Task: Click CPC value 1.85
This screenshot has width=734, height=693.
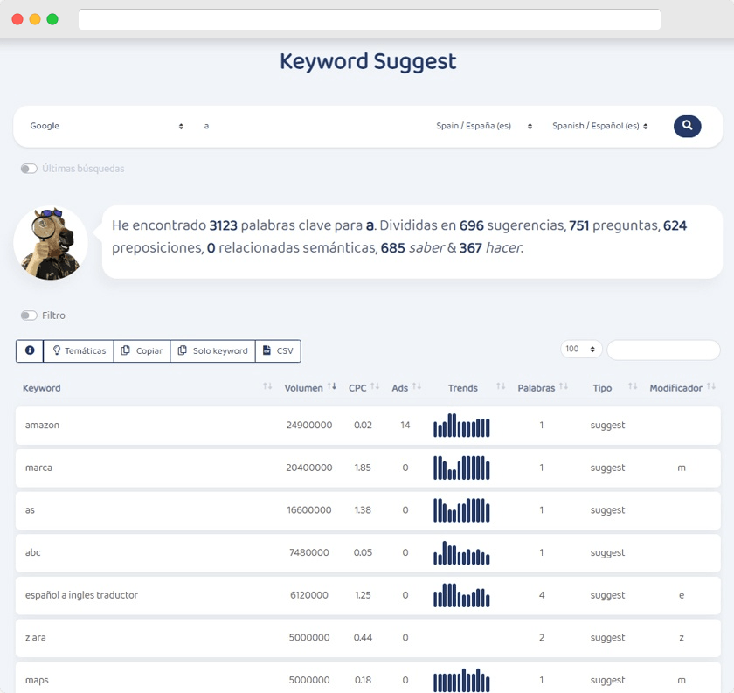Action: (363, 468)
